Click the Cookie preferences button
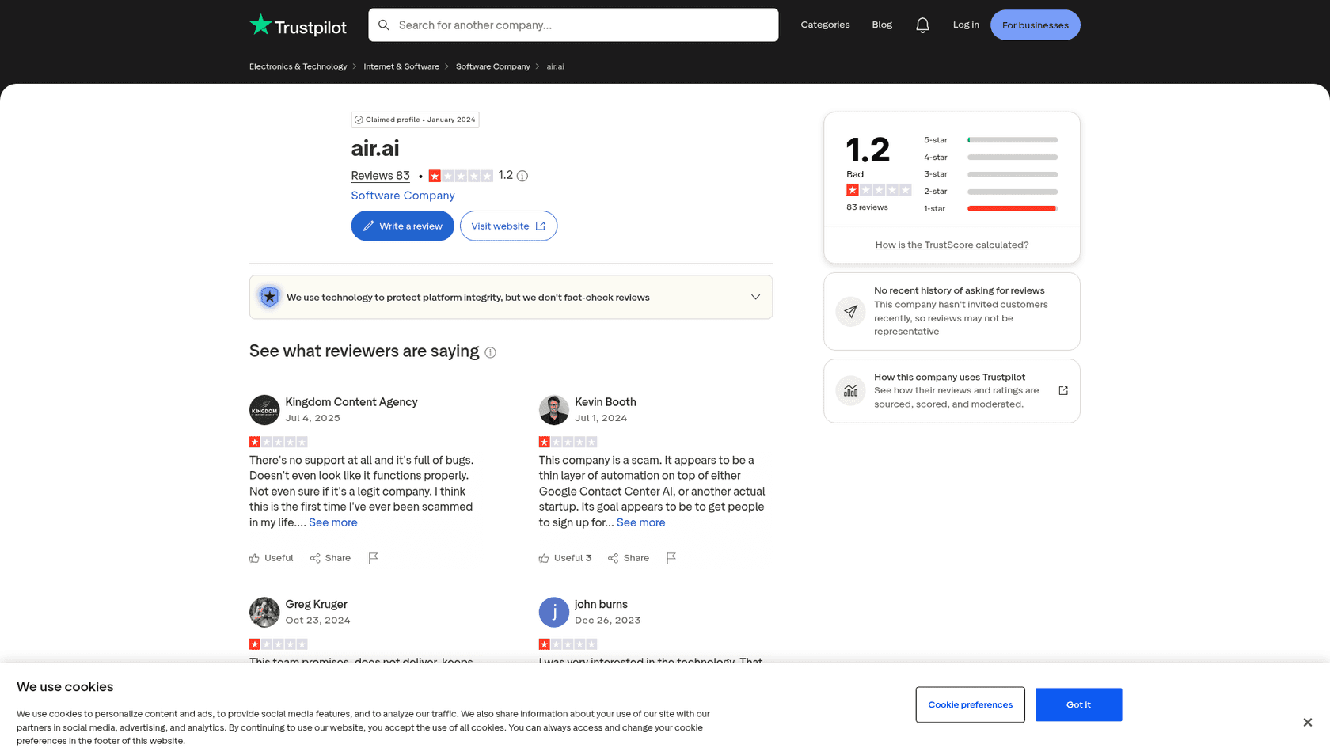The width and height of the screenshot is (1330, 748). tap(970, 705)
